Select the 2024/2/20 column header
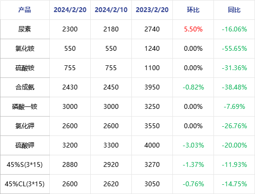Screen dimensions: 255x194 pos(70,10)
